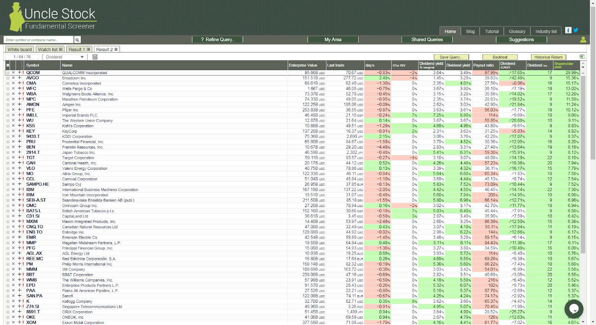Remove the QCOM row with X
596x325 pixels.
point(13,73)
